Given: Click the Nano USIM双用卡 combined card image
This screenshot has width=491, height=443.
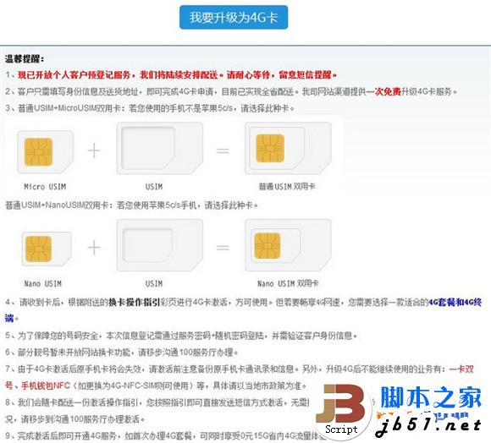Looking at the screenshot, I should [x=288, y=245].
